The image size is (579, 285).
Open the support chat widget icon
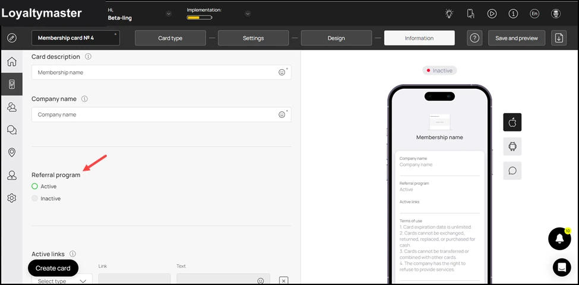click(562, 267)
